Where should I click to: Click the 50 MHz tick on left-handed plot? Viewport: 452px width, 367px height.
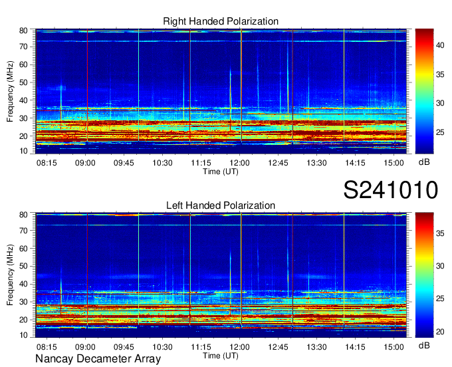23,266
